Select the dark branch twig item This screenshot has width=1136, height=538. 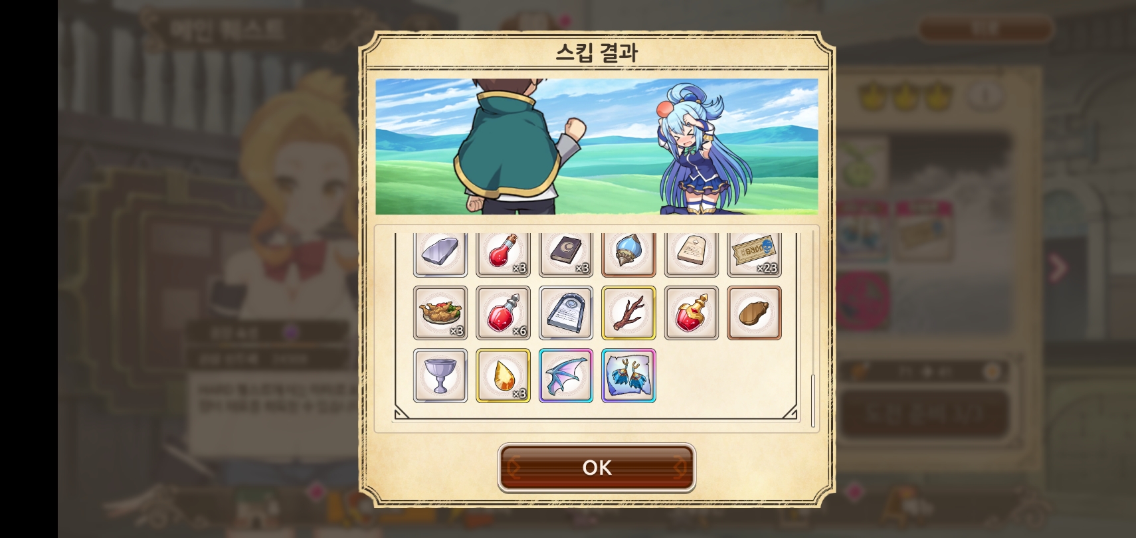click(628, 313)
